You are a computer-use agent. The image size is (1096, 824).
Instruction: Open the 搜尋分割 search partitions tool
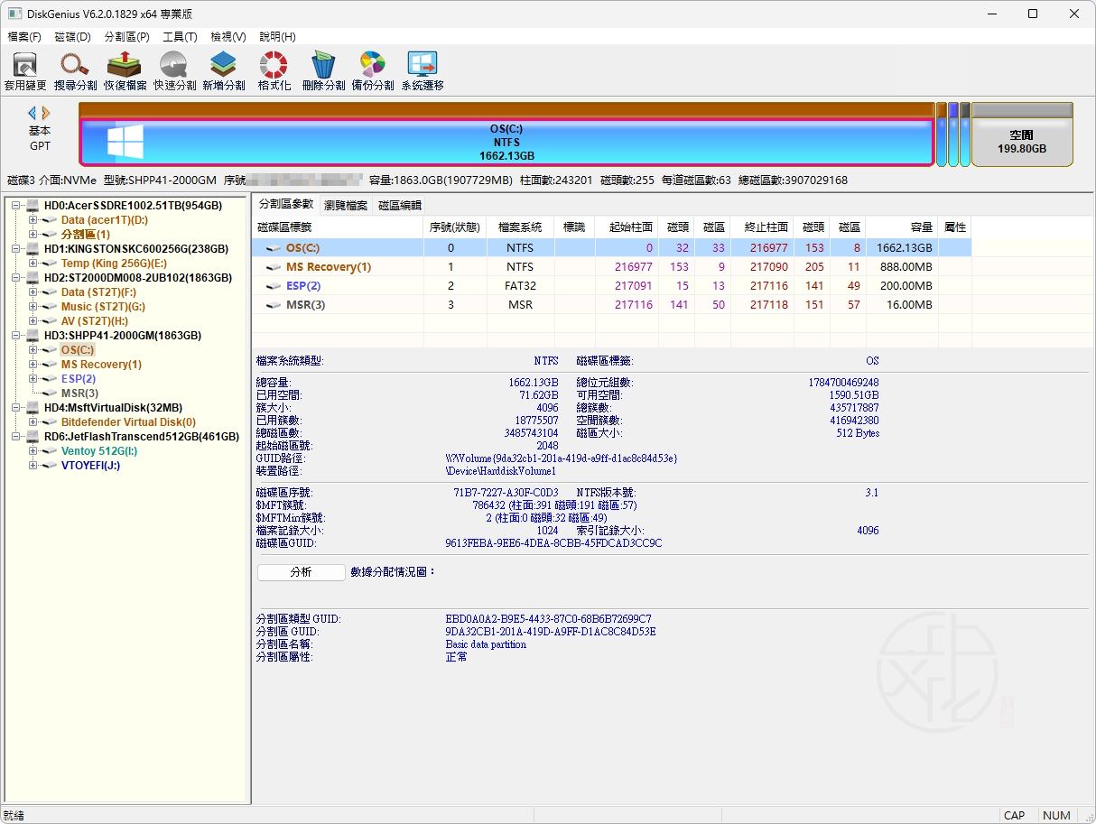pyautogui.click(x=75, y=71)
